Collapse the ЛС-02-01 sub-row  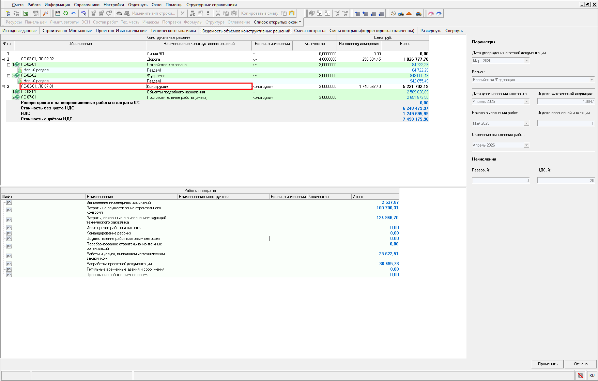tap(9, 65)
